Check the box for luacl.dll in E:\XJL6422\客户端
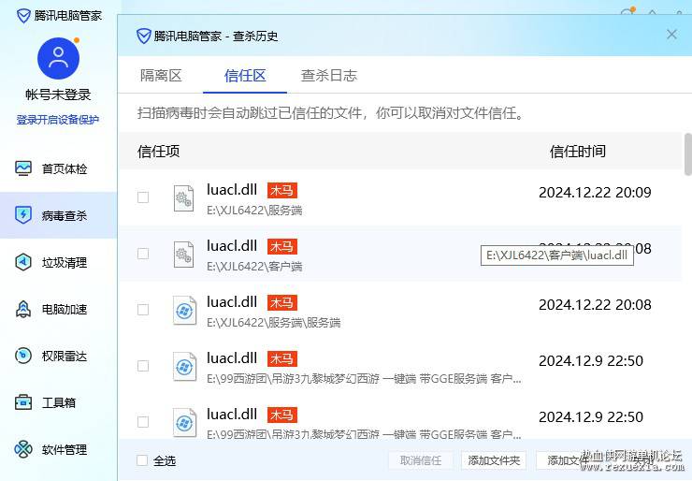This screenshot has width=692, height=481. click(x=143, y=253)
